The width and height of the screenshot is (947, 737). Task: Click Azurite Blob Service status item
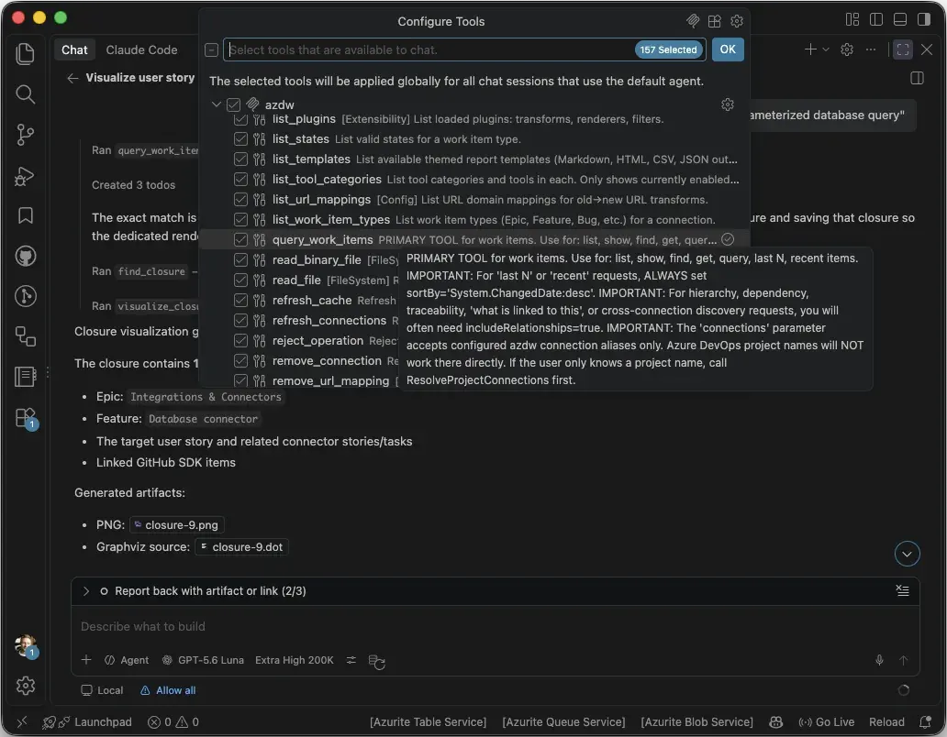696,722
